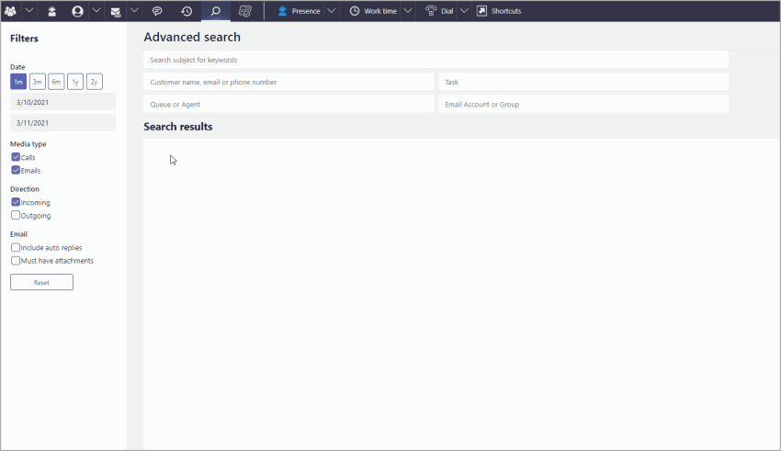Viewport: 781px width, 451px height.
Task: Expand the Dial dropdown arrow
Action: click(463, 11)
